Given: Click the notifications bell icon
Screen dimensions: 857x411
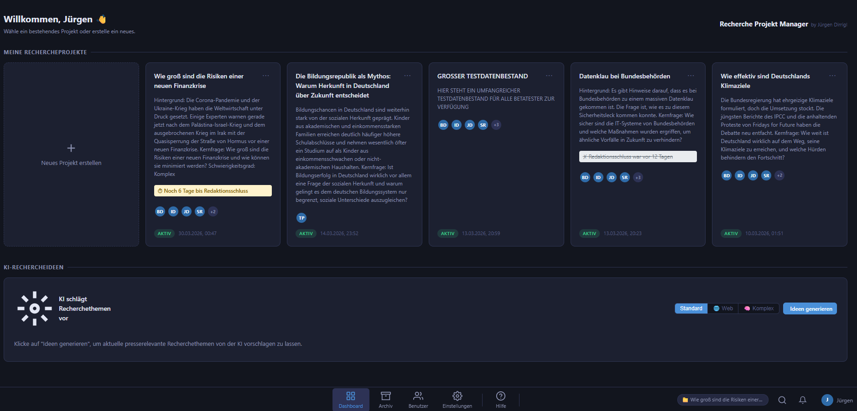Looking at the screenshot, I should [802, 400].
